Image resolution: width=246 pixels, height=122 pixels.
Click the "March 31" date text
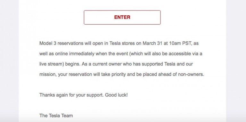[152, 43]
